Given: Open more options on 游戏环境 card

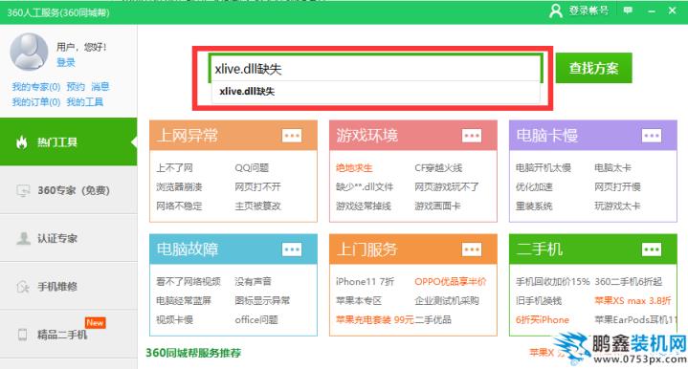Looking at the screenshot, I should 472,136.
